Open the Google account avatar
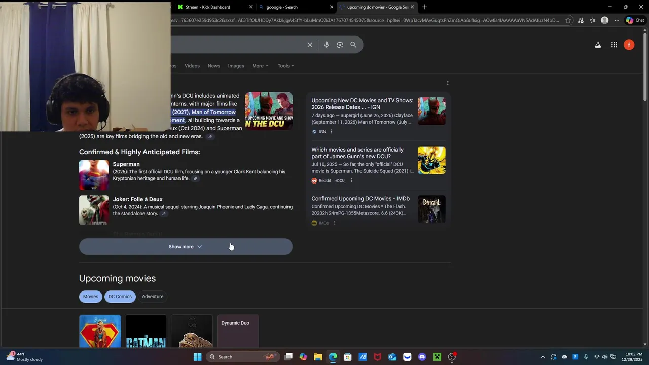 (629, 45)
